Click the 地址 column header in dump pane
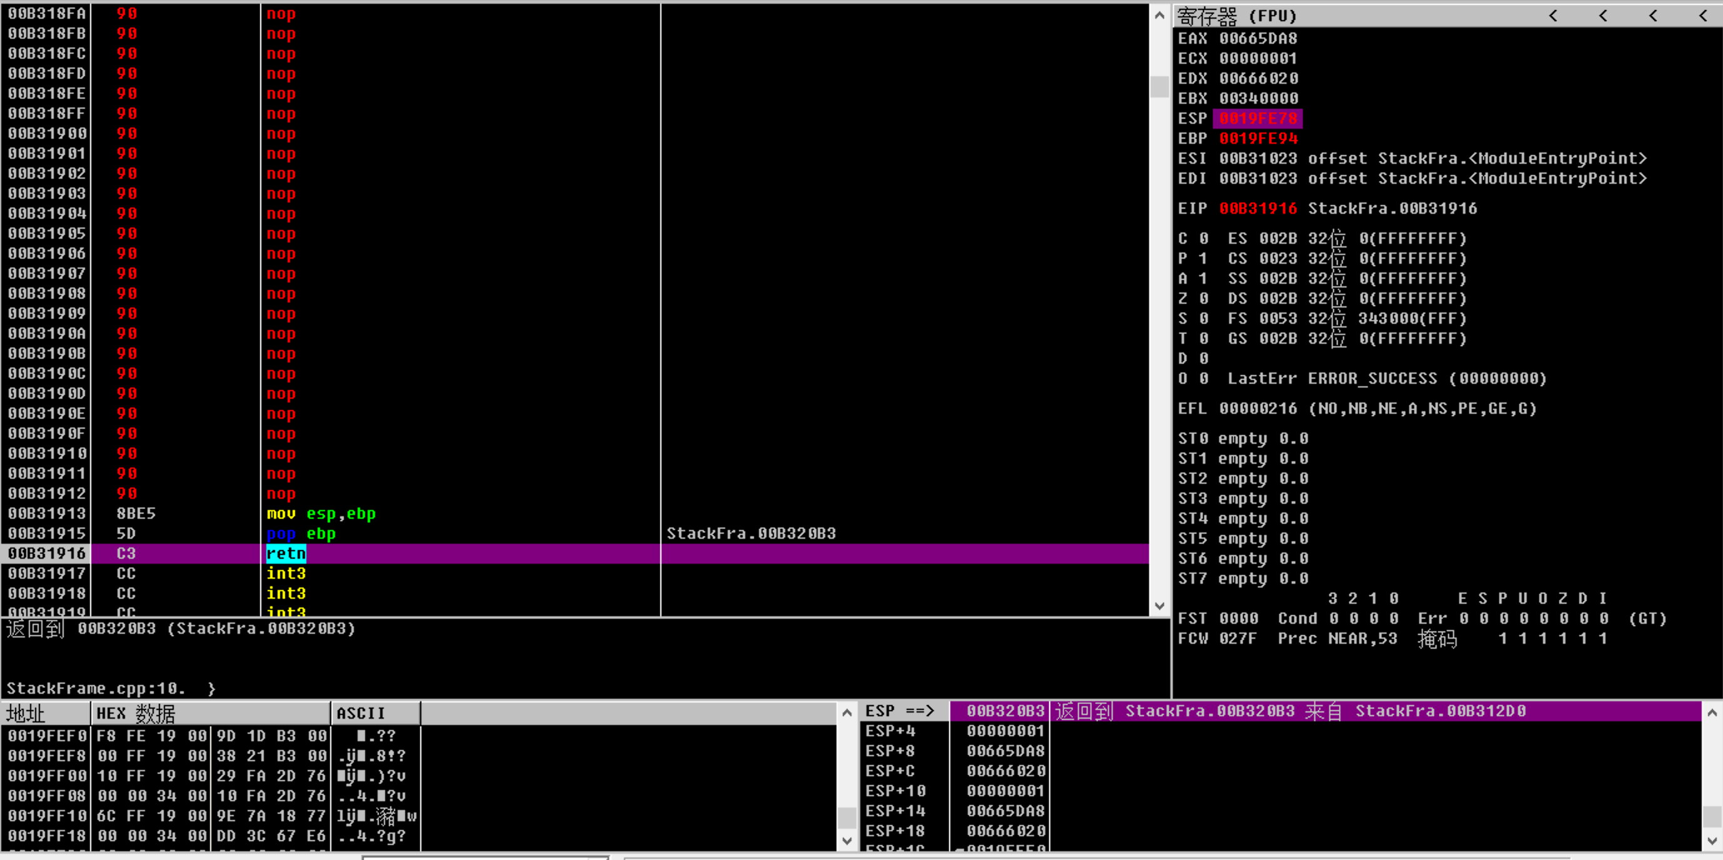 (46, 714)
